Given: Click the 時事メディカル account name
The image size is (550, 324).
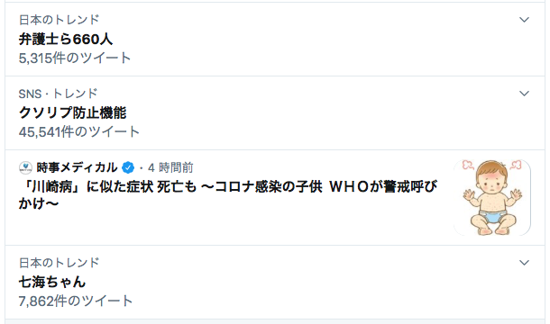Looking at the screenshot, I should tap(77, 167).
